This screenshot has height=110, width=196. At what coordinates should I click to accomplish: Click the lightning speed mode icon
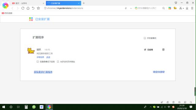tap(126, 8)
